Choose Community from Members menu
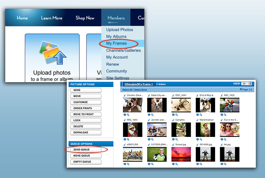Screen dimensions: 265x178 [x=117, y=71]
